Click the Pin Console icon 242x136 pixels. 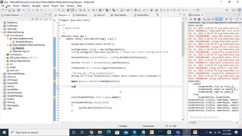[x=226, y=19]
